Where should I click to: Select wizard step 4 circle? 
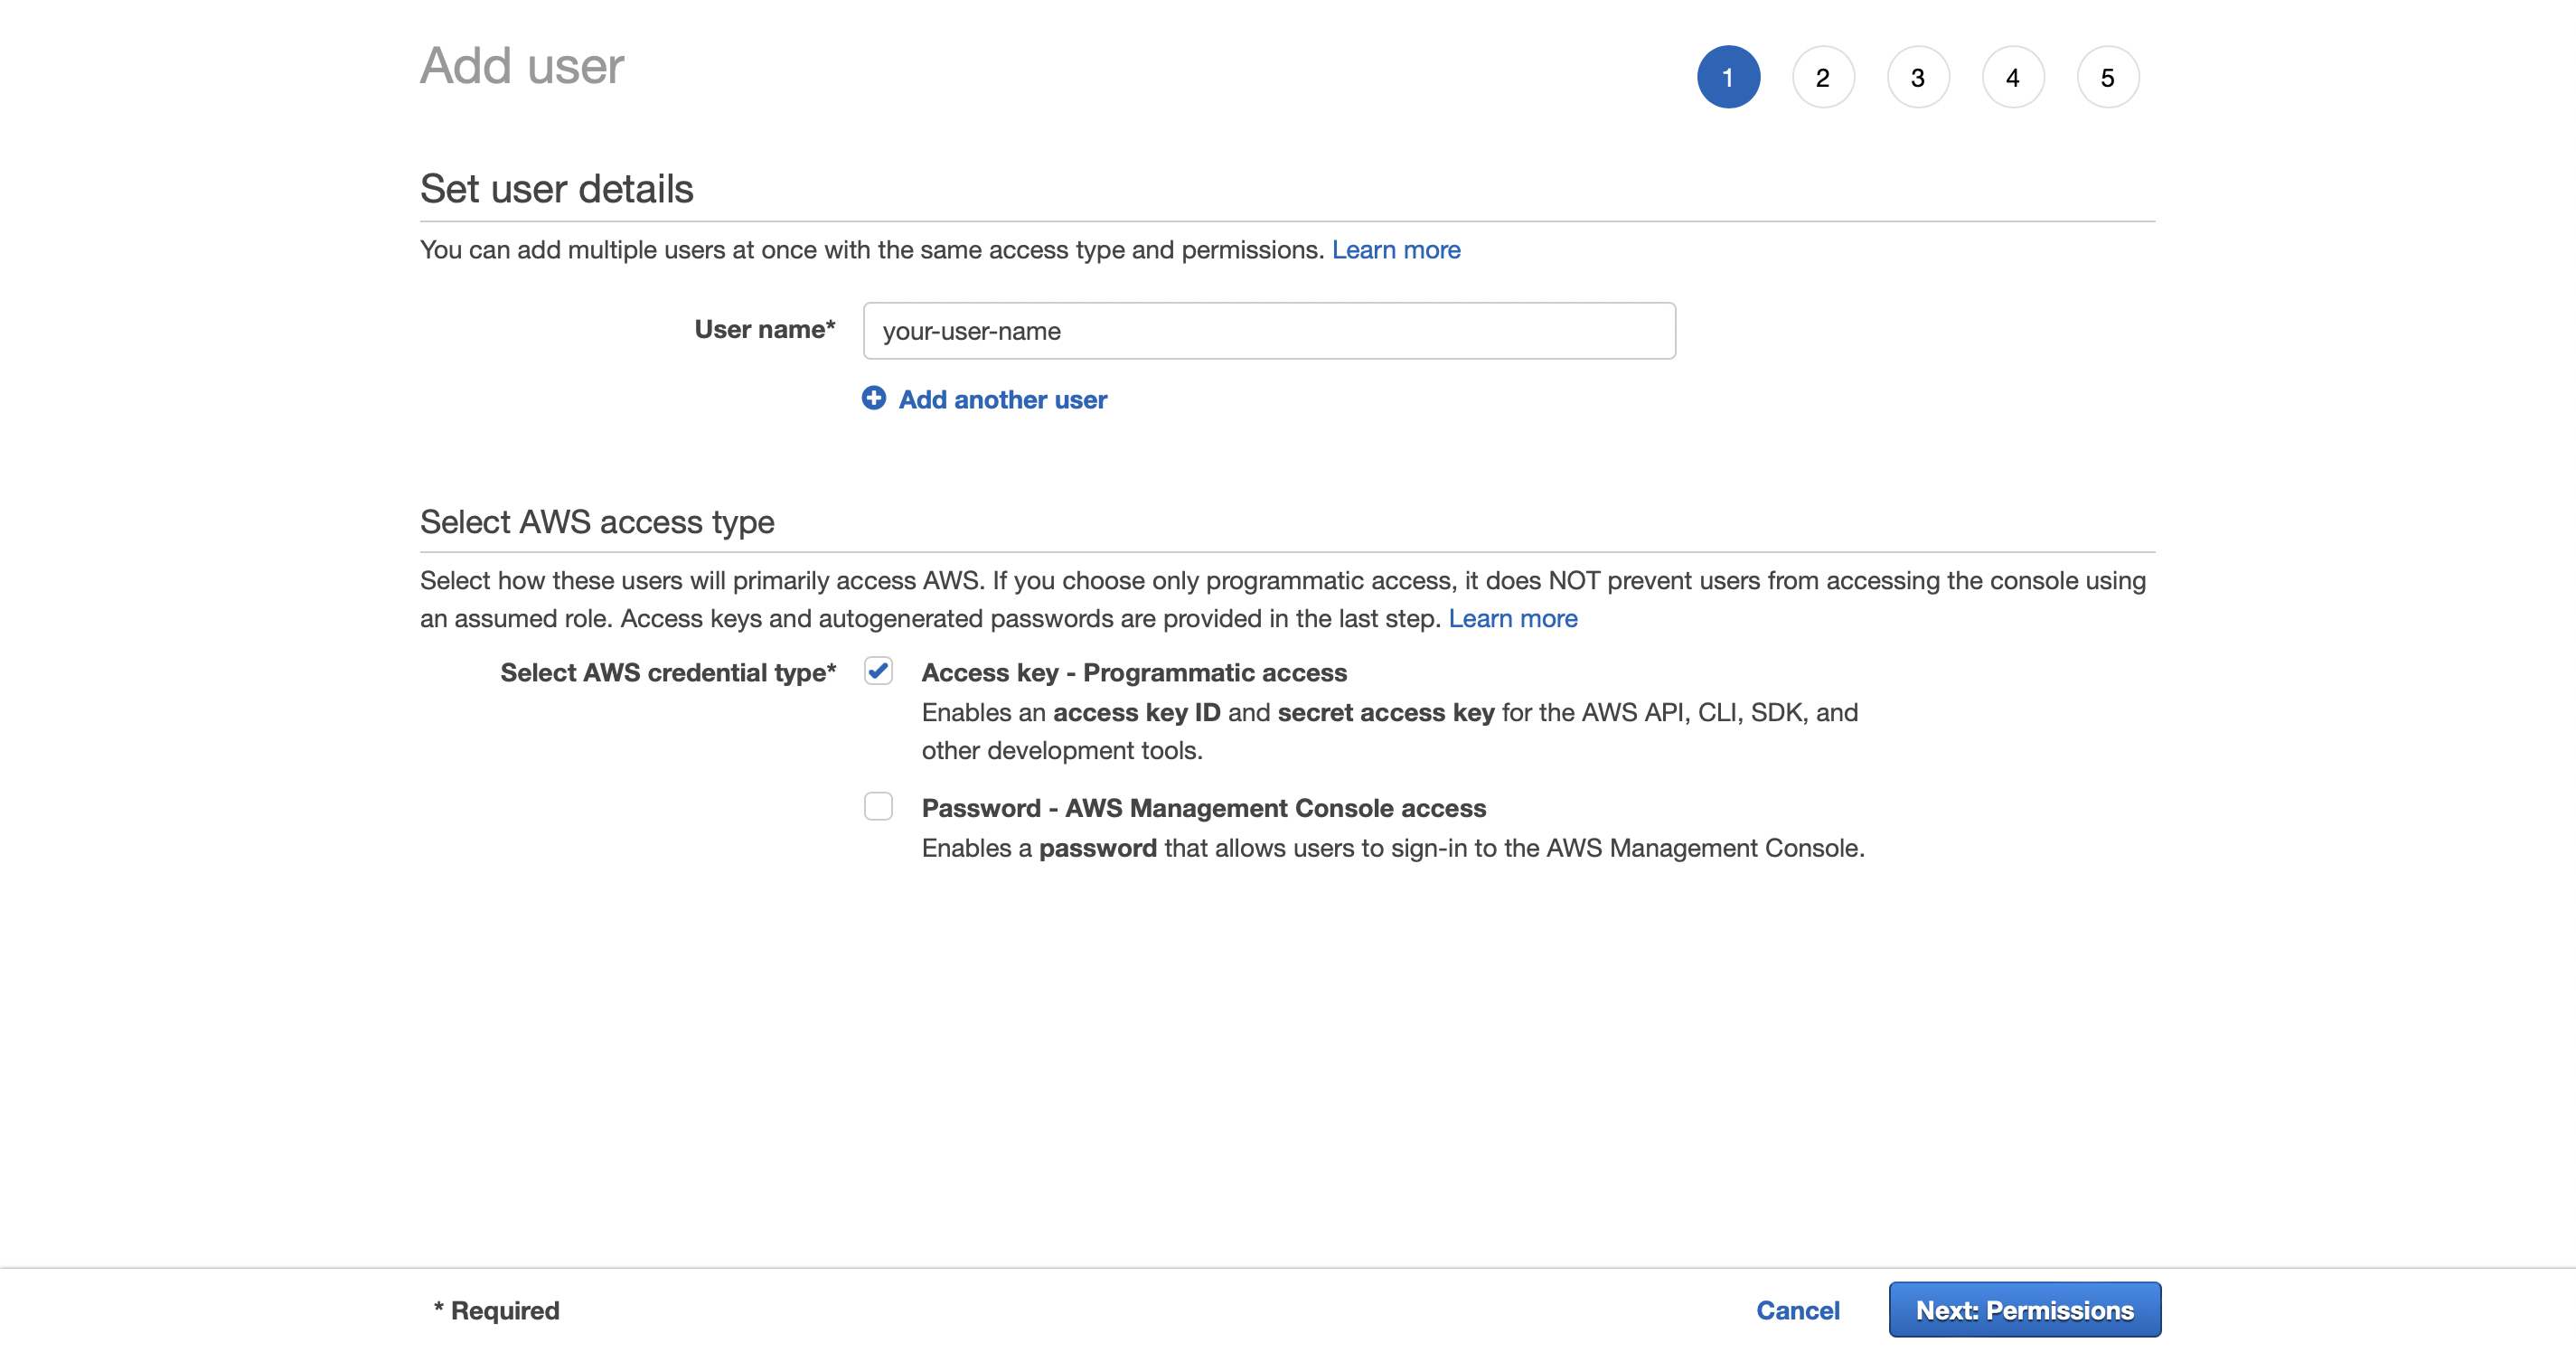click(2013, 77)
